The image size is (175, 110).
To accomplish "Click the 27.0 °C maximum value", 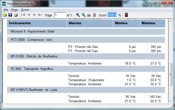I will pyautogui.click(x=156, y=64).
